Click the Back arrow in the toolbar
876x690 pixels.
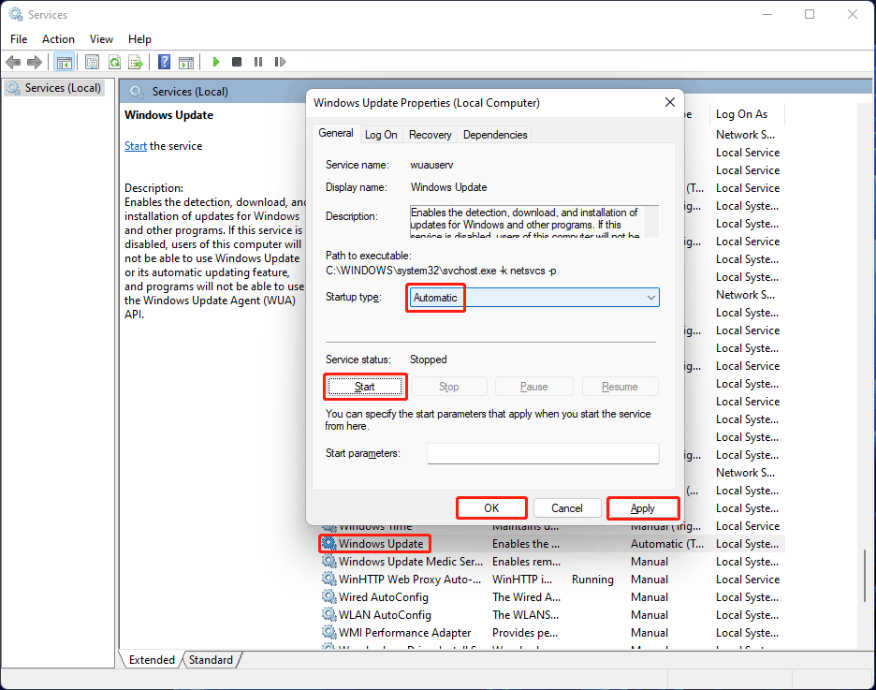13,63
